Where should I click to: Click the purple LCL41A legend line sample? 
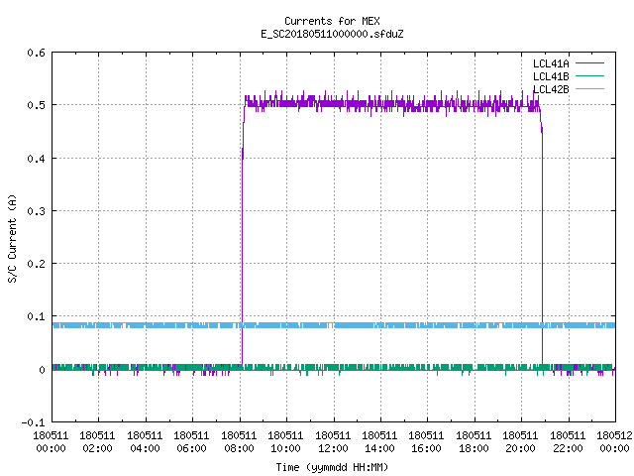click(x=589, y=63)
